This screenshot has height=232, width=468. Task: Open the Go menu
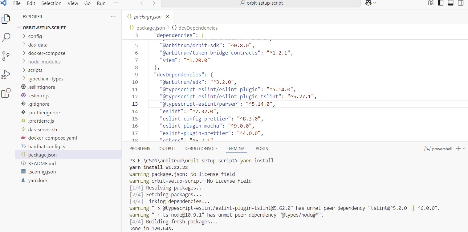87,3
